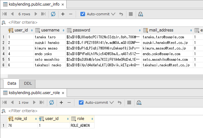Switch to the Data tab
This screenshot has width=203, height=138.
click(12, 83)
